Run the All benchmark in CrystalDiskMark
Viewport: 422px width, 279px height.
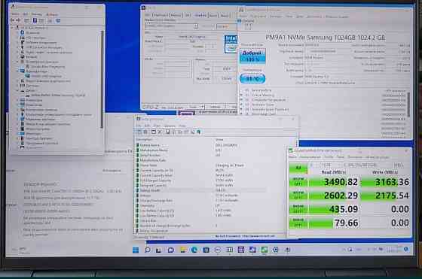[298, 168]
